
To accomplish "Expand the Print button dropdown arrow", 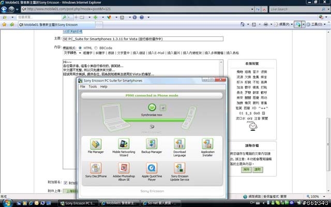I will (x=271, y=24).
